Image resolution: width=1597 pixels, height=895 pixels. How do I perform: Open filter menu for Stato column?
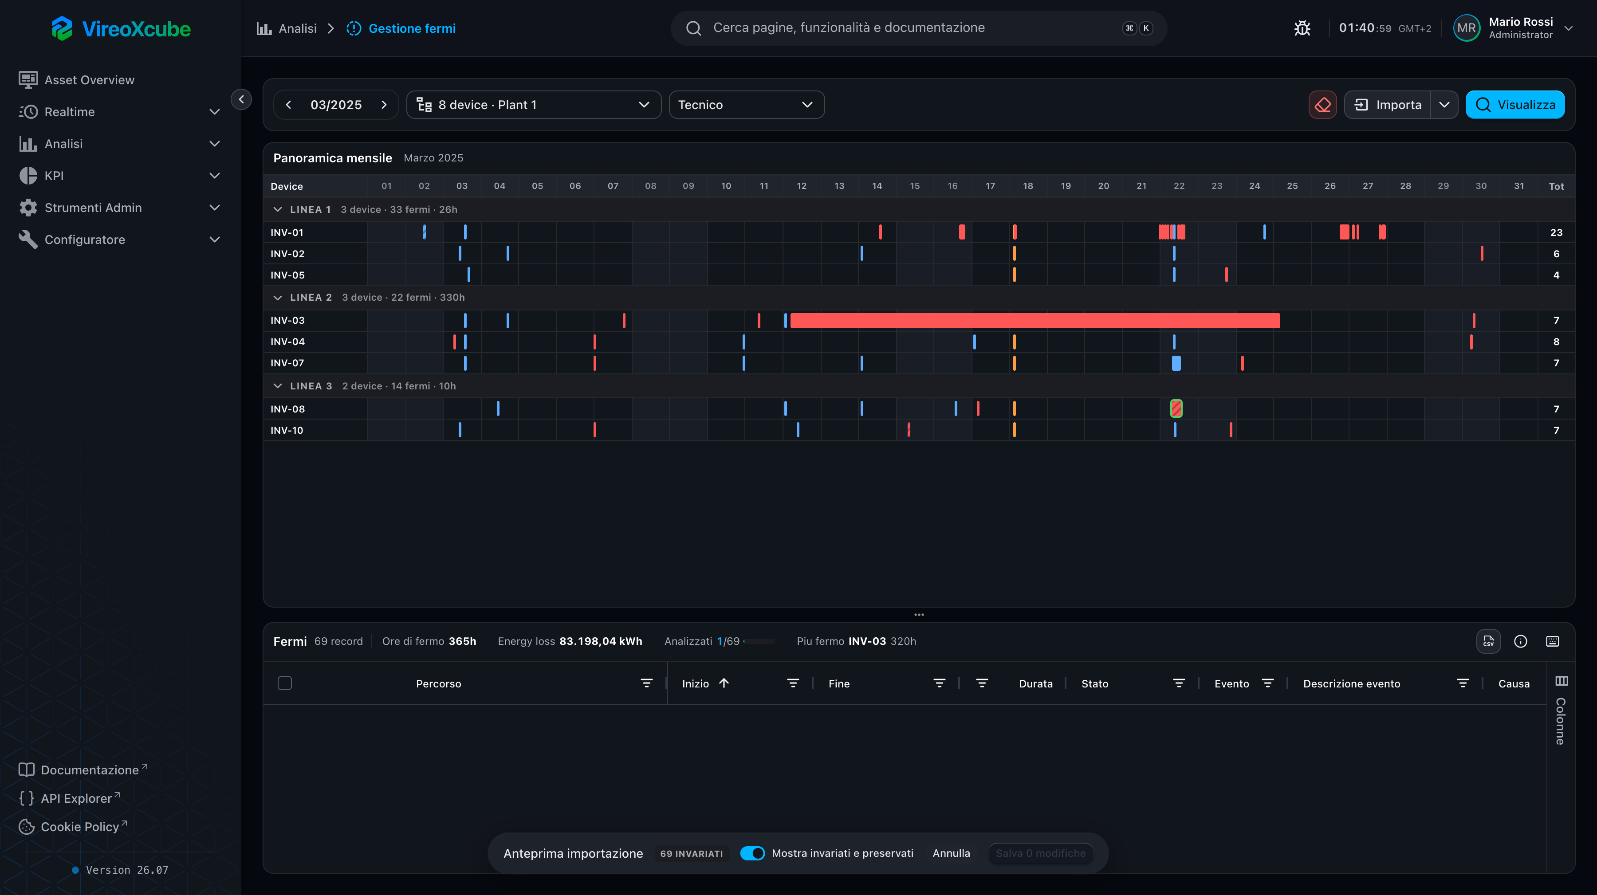pos(1179,683)
